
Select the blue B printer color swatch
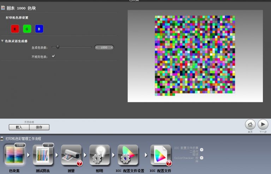click(39, 29)
